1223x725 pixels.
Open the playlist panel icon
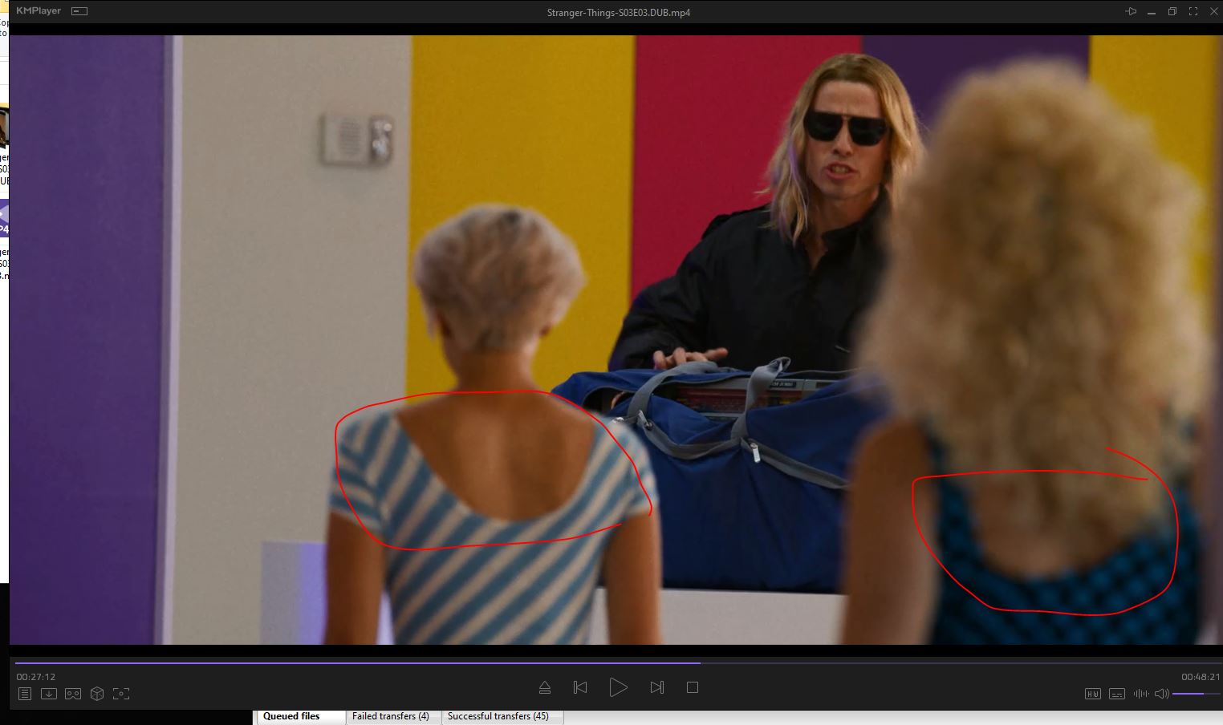point(25,694)
